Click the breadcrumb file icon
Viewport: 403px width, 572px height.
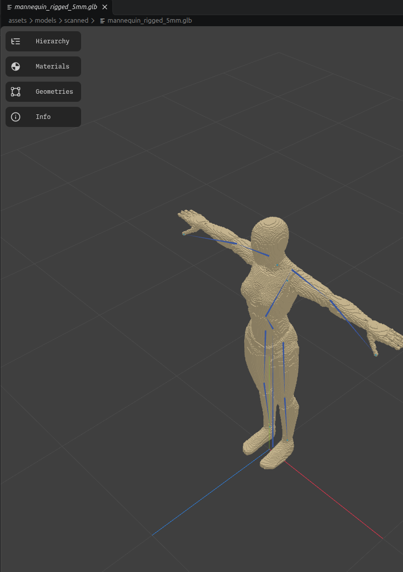point(102,21)
